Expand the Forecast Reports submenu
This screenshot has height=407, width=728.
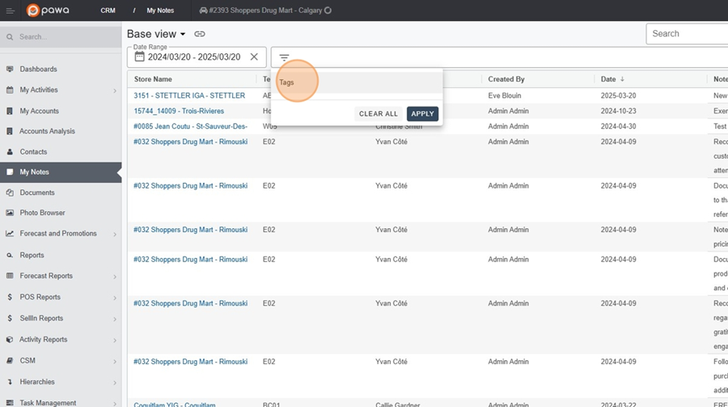pyautogui.click(x=115, y=277)
